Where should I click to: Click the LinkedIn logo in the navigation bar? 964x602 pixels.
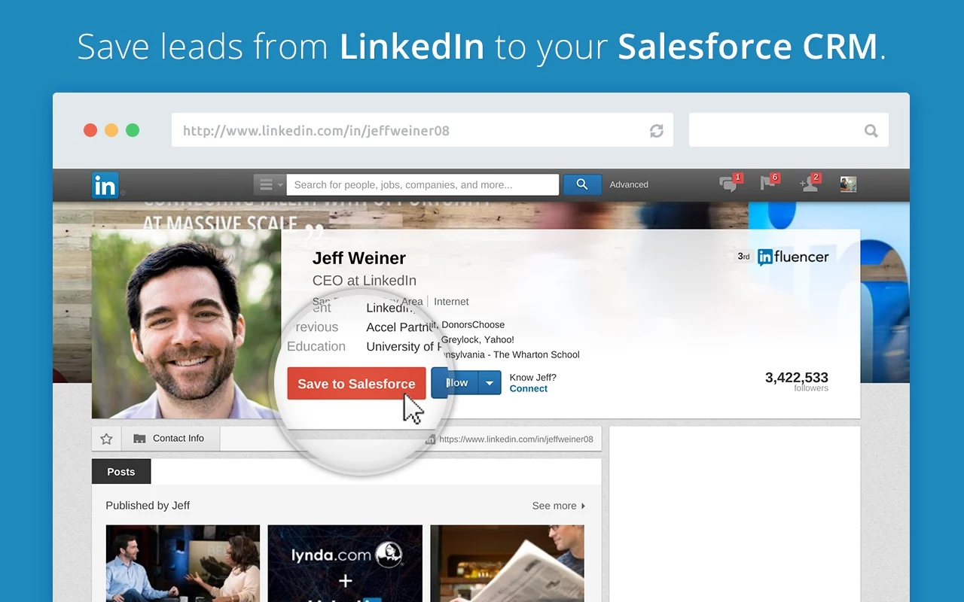[x=105, y=185]
